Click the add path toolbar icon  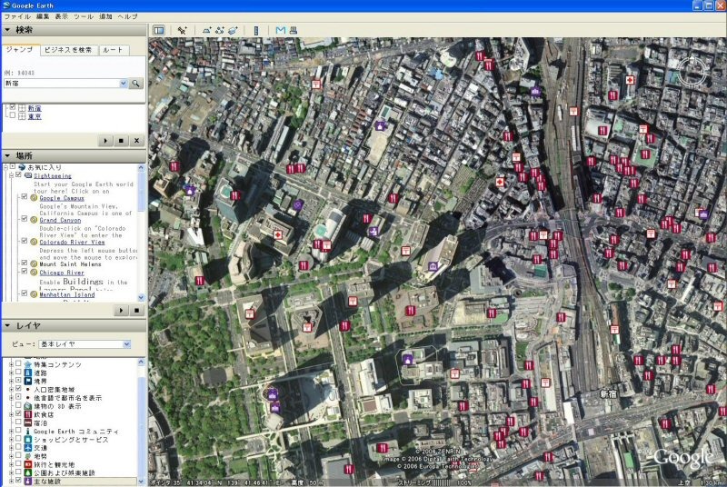coord(220,31)
